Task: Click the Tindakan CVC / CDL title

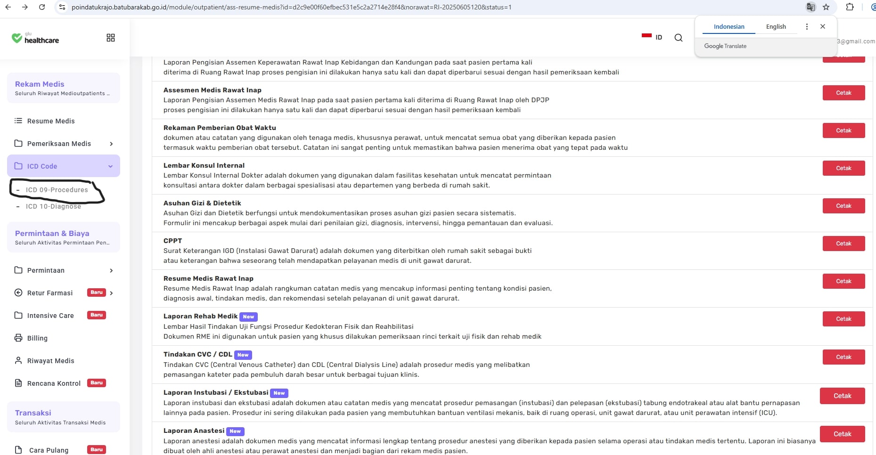Action: coord(197,354)
